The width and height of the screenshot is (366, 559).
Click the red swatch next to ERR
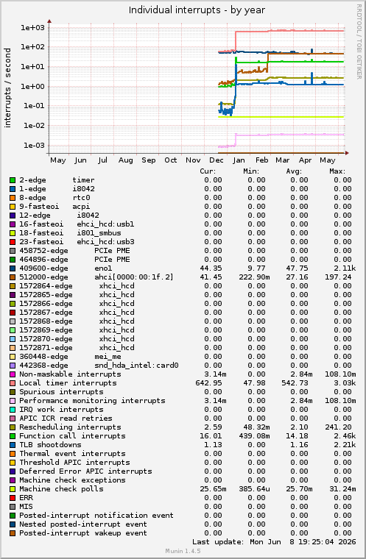pos(13,499)
